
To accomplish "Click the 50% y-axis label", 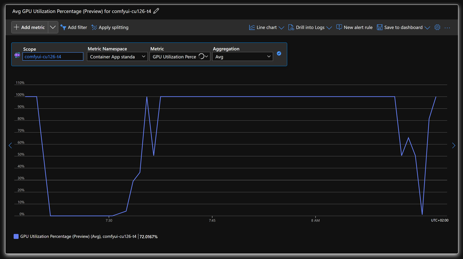I will pos(21,154).
